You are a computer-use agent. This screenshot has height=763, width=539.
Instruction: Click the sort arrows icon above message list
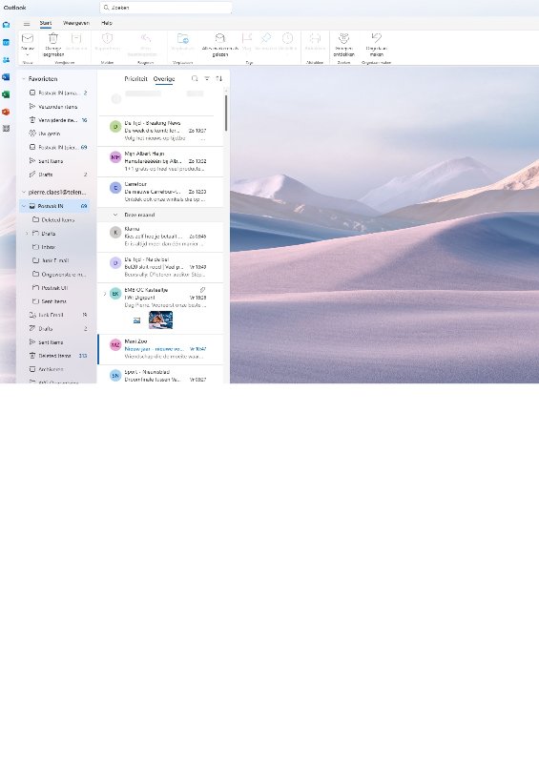[x=219, y=78]
